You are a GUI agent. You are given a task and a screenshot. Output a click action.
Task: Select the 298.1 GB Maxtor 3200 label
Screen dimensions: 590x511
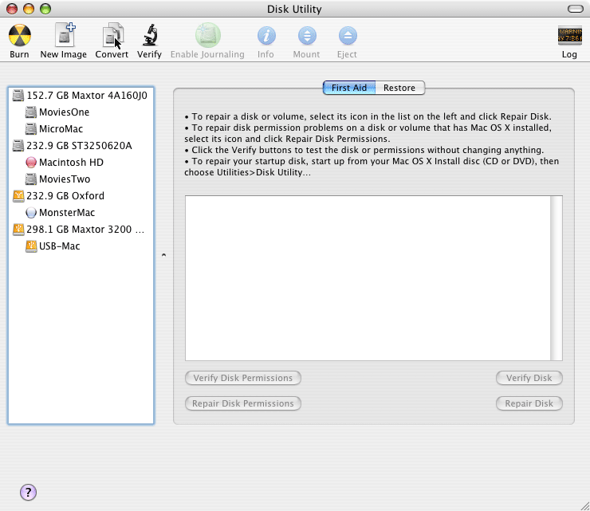(x=85, y=230)
